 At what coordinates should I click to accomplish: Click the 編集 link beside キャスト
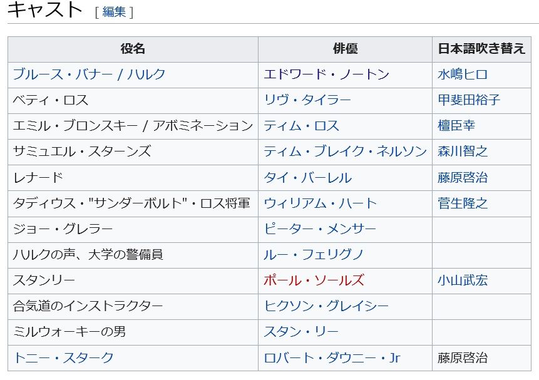point(114,12)
